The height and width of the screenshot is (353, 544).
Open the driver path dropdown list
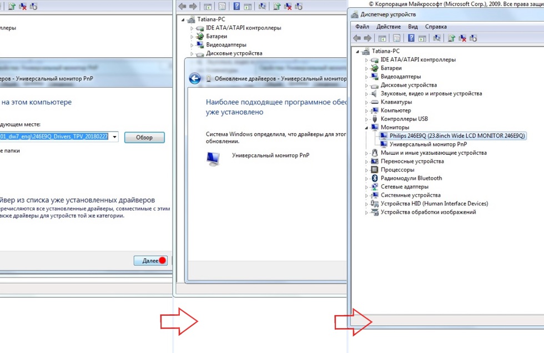(114, 137)
